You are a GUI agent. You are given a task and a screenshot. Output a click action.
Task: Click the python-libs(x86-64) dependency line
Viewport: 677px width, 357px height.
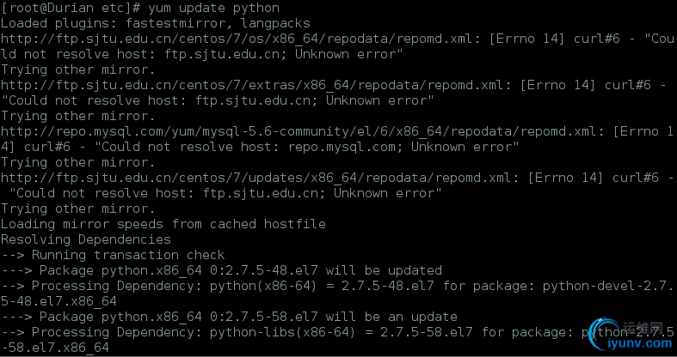pos(336,340)
